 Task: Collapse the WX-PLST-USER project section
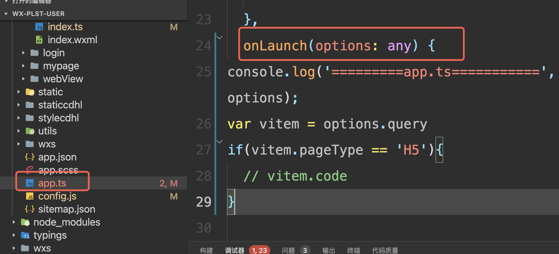[x=6, y=14]
